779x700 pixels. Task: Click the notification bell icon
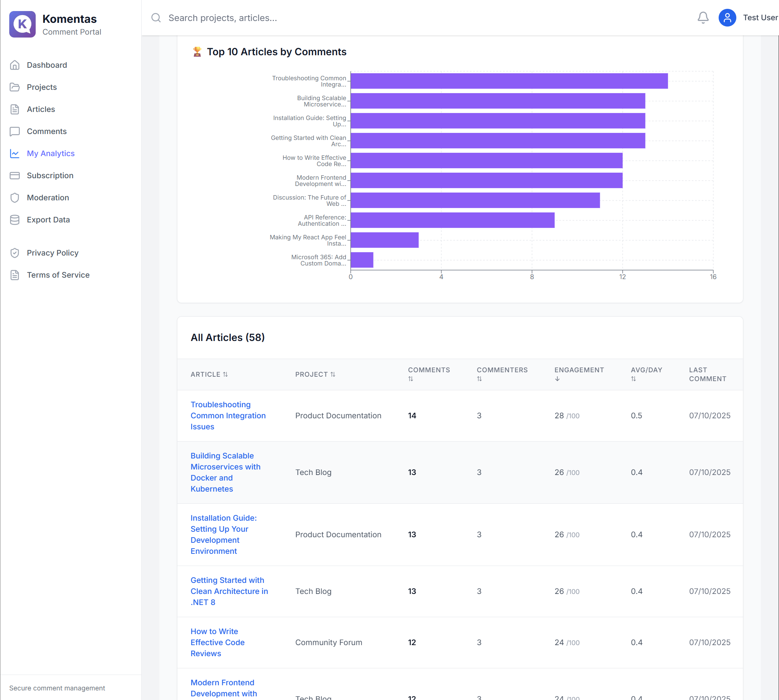[x=702, y=18]
